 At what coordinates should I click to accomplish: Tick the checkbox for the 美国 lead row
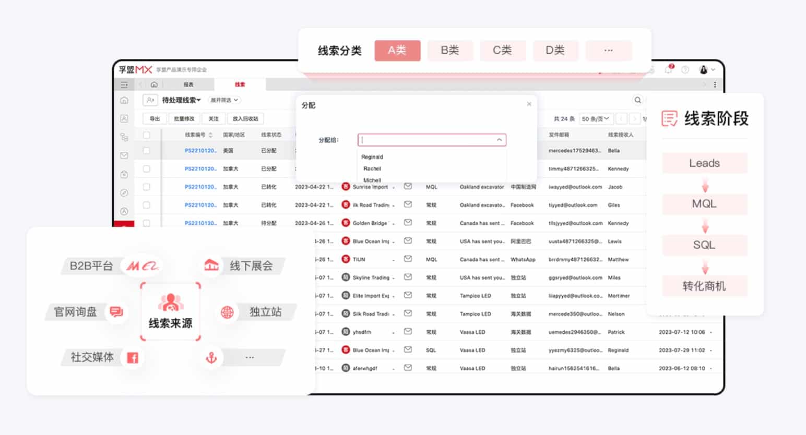(147, 151)
